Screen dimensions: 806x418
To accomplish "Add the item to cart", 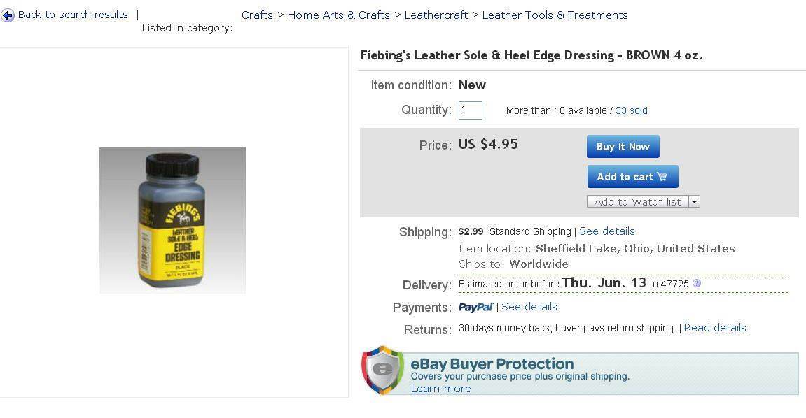I will pyautogui.click(x=632, y=177).
